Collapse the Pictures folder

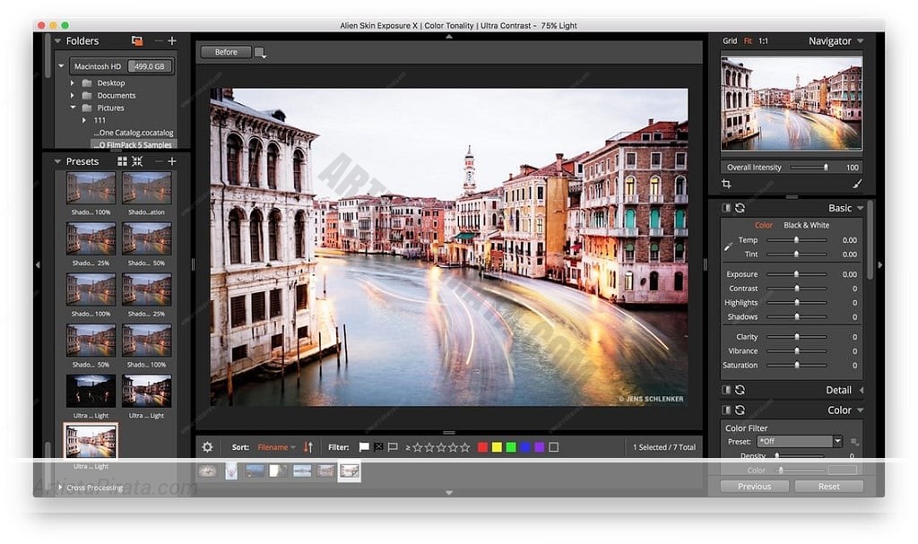73,108
